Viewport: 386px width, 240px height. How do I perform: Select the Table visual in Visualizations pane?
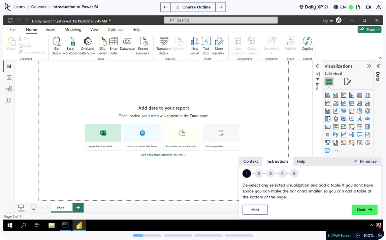pyautogui.click(x=359, y=127)
